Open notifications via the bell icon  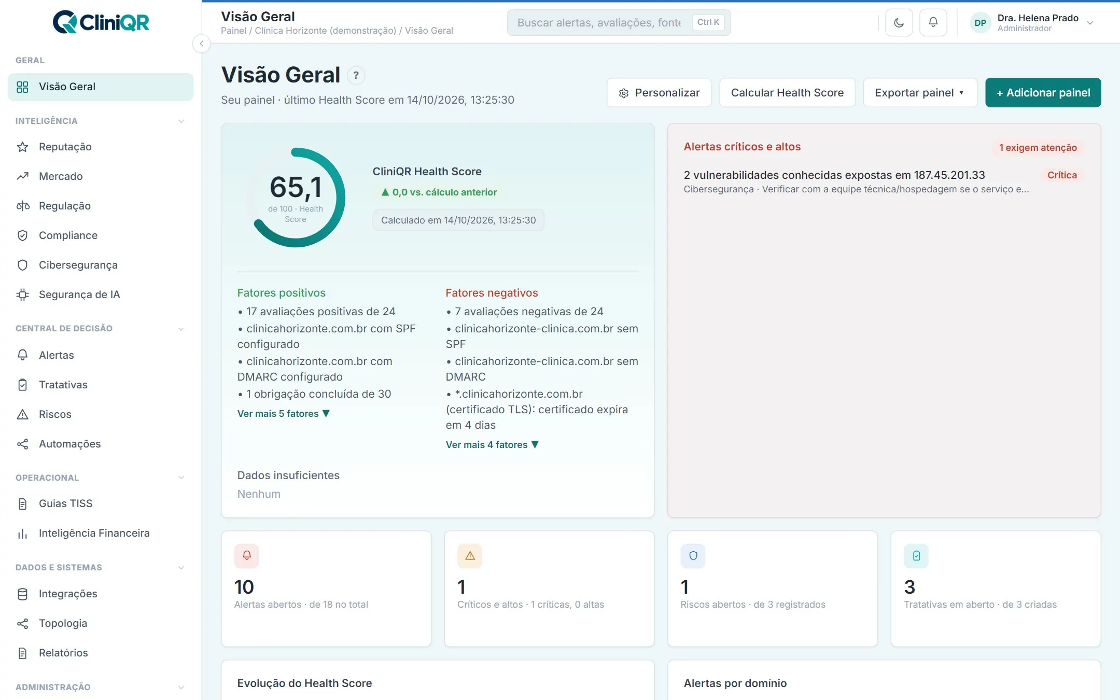[x=933, y=22]
